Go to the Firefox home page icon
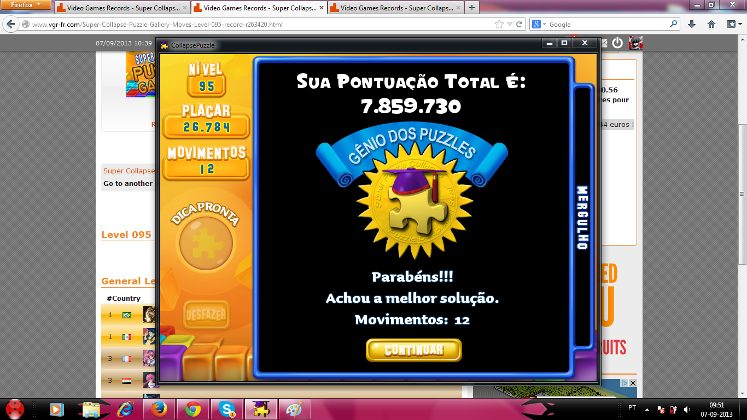The width and height of the screenshot is (747, 420). coord(711,24)
